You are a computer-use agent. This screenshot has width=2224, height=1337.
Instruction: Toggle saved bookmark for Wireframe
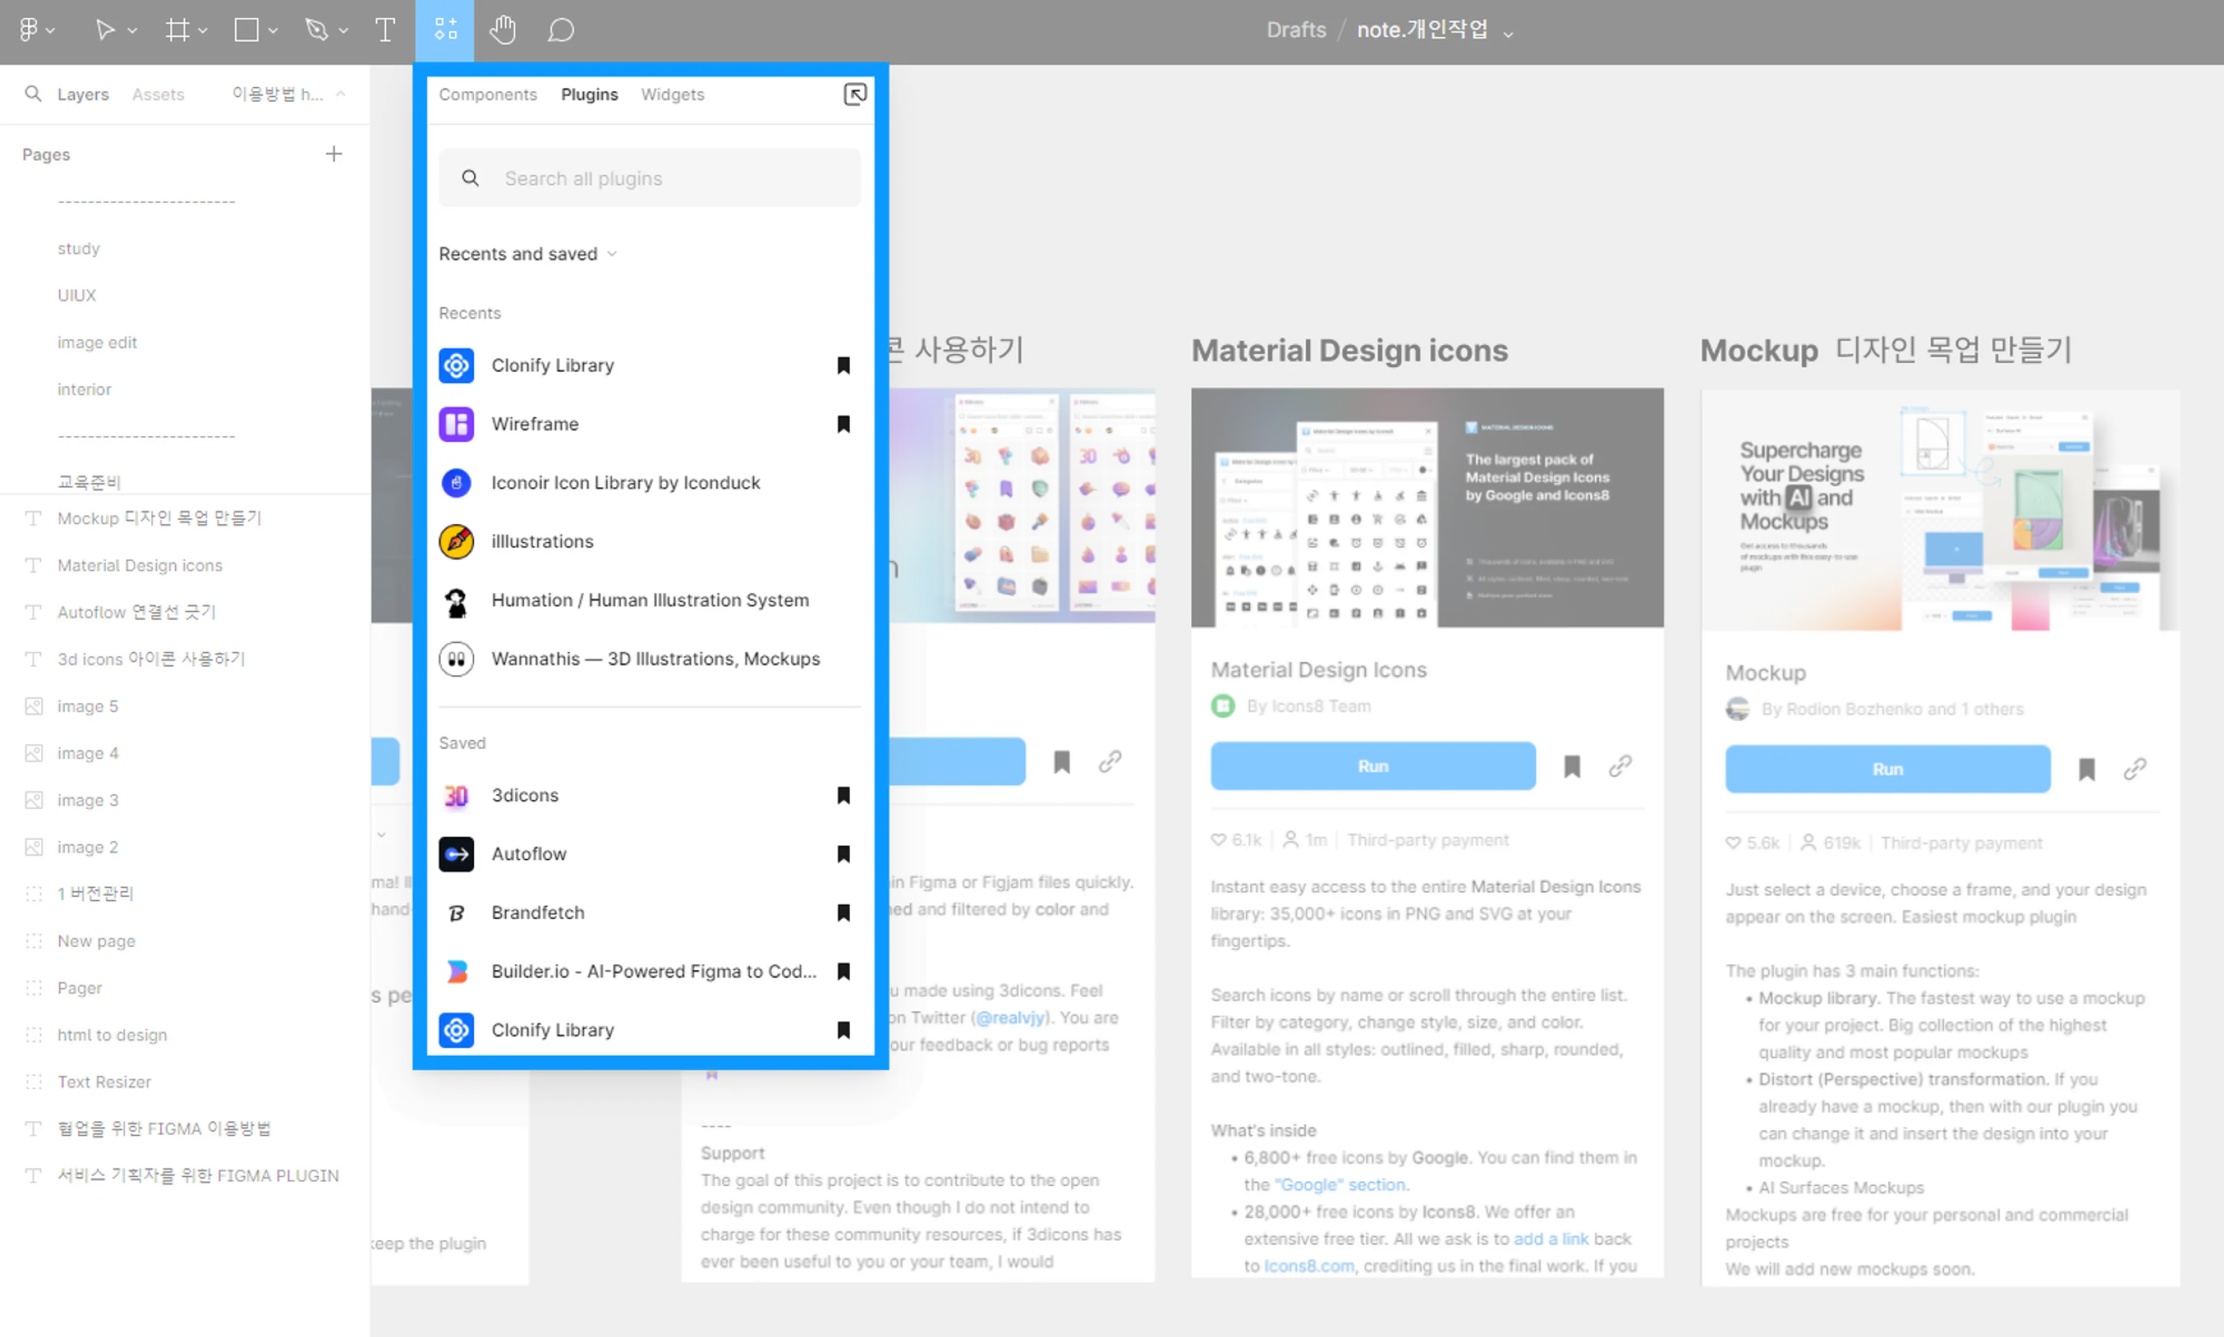(843, 423)
